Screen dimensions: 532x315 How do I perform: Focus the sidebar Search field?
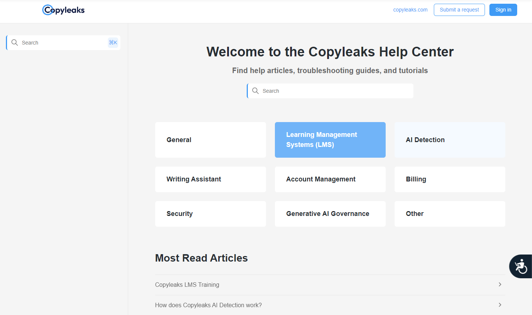coord(63,43)
